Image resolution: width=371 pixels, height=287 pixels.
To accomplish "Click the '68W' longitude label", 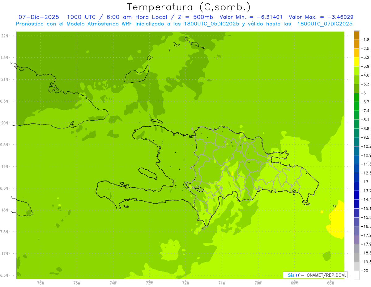I will click(x=330, y=283).
